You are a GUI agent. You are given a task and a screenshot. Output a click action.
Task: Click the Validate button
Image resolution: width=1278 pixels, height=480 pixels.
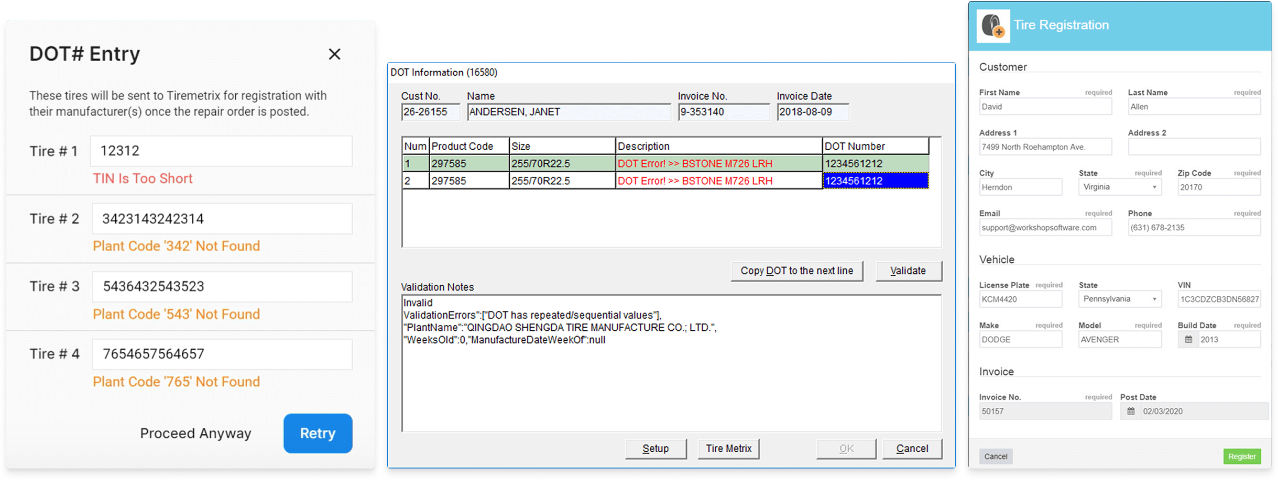(909, 271)
